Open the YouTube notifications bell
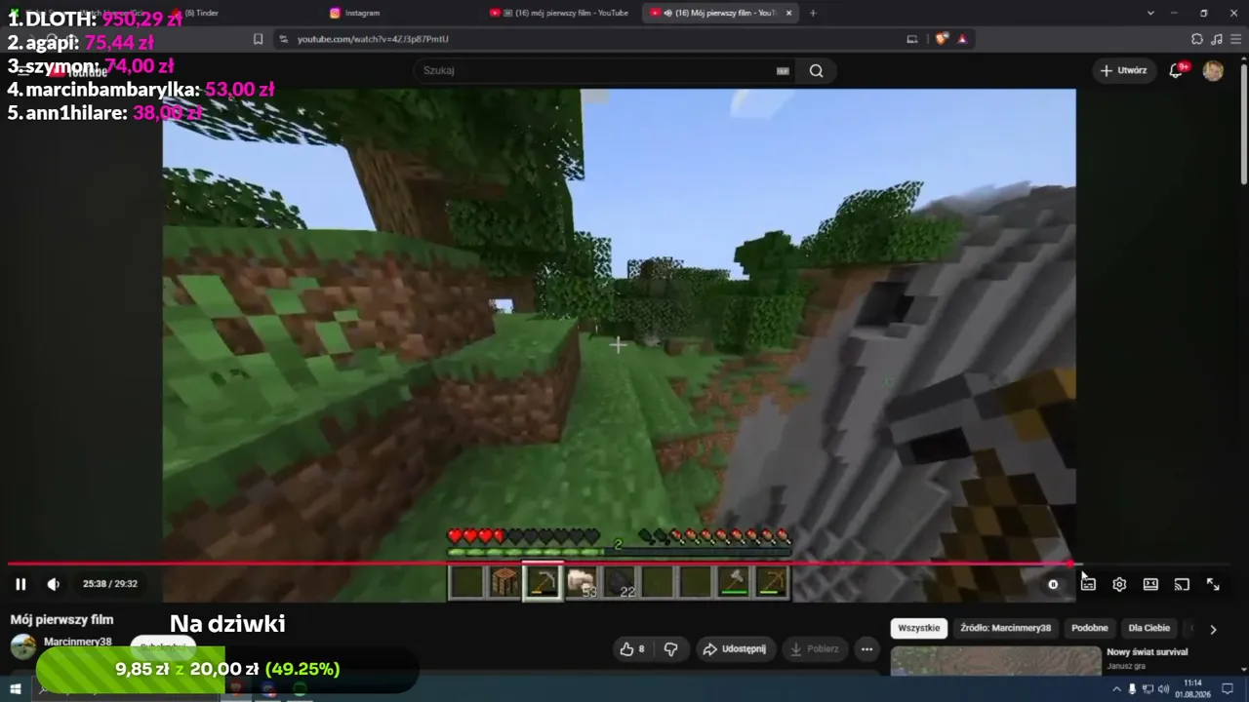The height and width of the screenshot is (702, 1249). tap(1177, 70)
